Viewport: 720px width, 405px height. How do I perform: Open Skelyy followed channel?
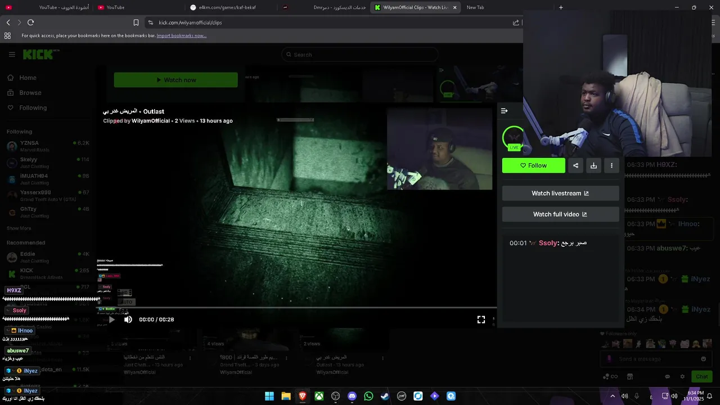(48, 163)
